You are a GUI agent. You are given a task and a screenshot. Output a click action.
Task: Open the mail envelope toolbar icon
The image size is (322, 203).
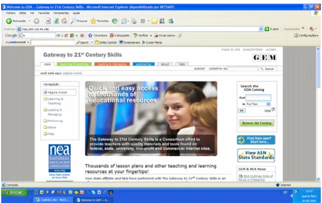[x=124, y=21]
